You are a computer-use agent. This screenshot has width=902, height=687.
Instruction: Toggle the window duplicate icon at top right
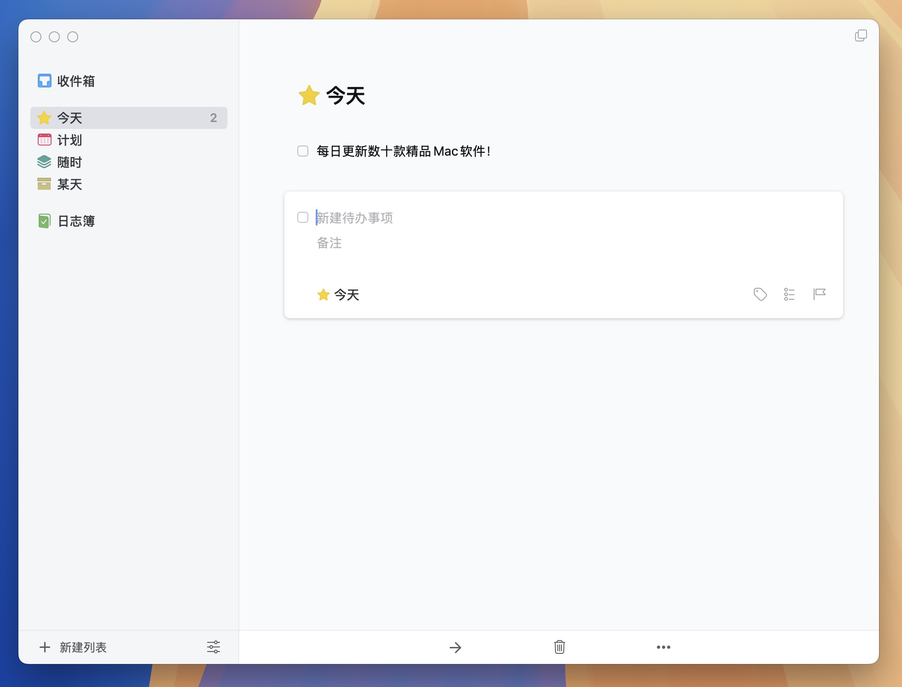[861, 36]
